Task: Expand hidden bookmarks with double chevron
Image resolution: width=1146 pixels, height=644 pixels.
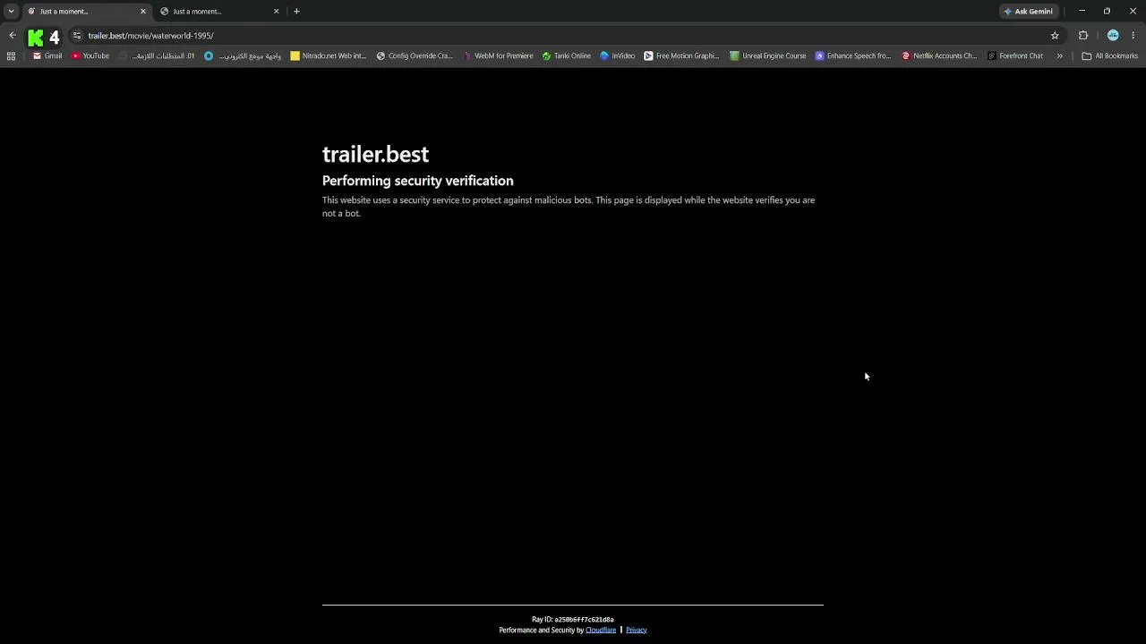Action: [x=1060, y=55]
